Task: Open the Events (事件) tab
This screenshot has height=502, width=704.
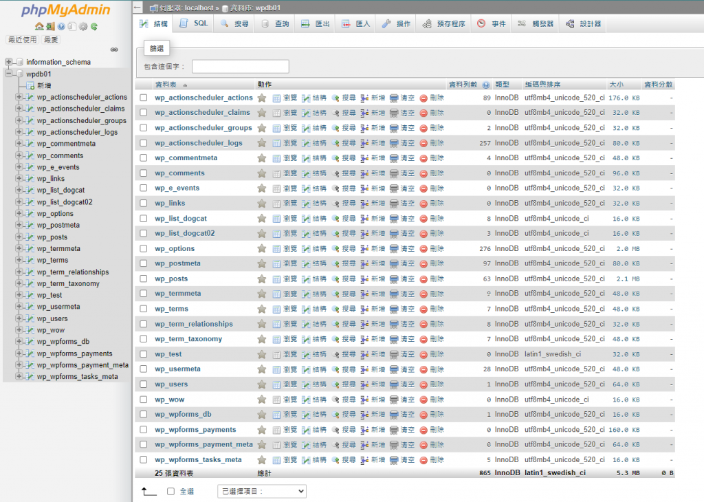Action: [x=491, y=23]
